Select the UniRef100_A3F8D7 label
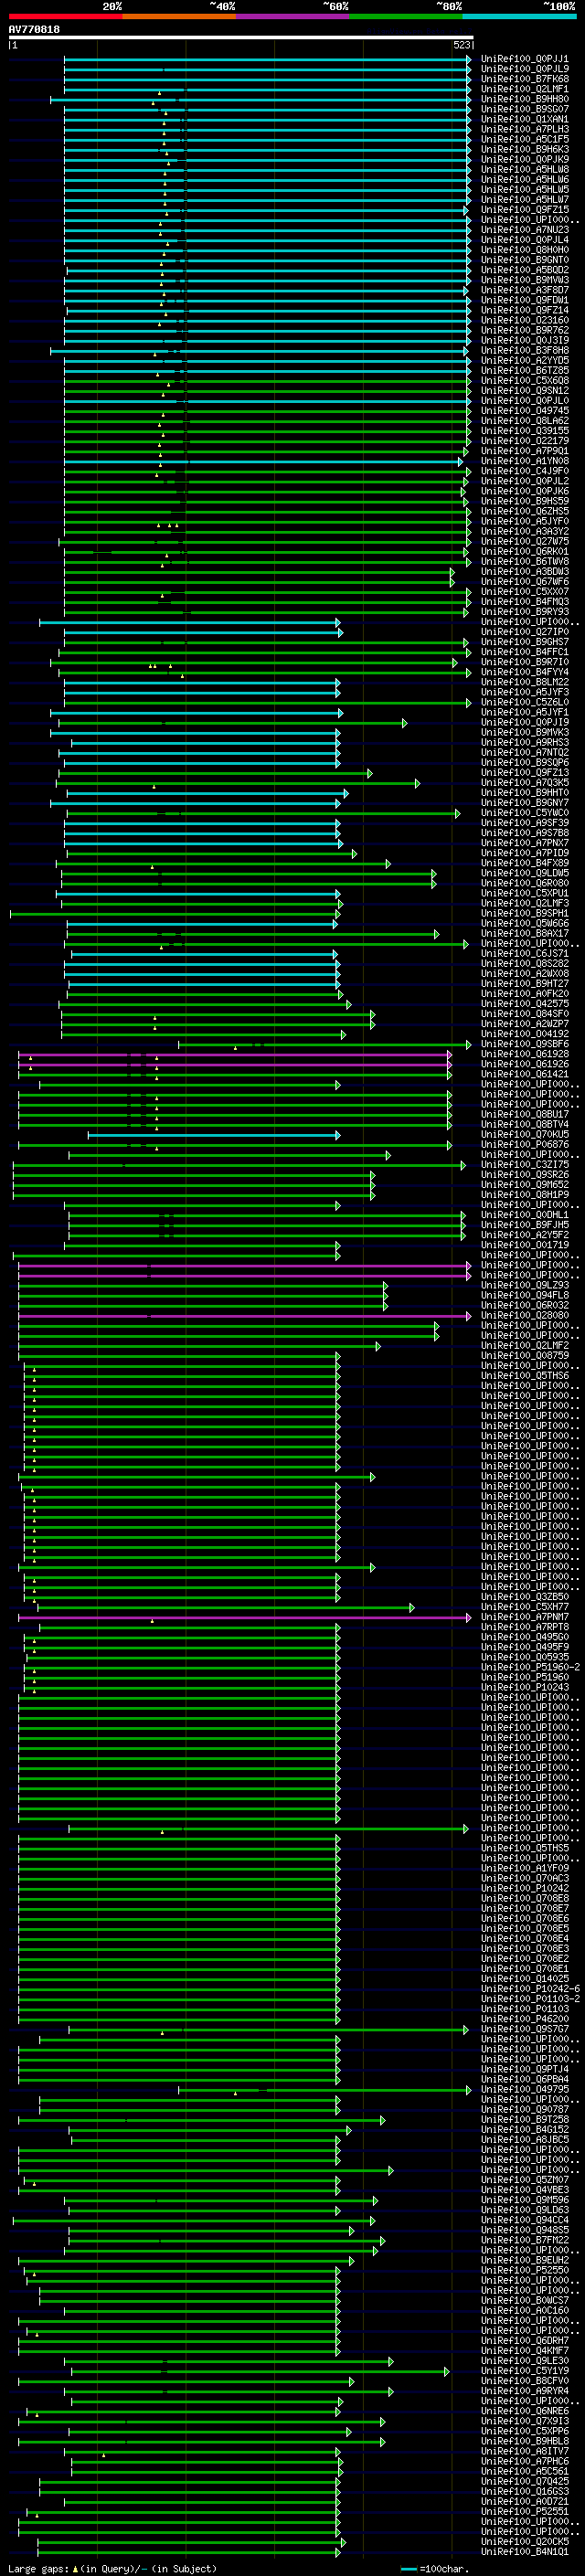Image resolution: width=585 pixels, height=2576 pixels. [524, 290]
